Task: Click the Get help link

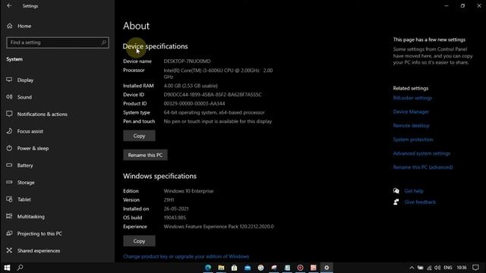Action: point(414,191)
